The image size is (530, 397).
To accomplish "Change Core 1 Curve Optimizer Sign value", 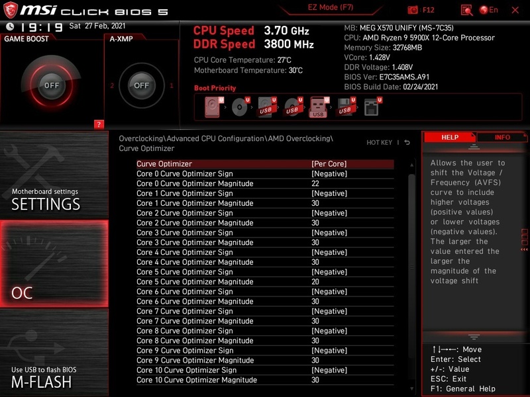I will click(329, 193).
